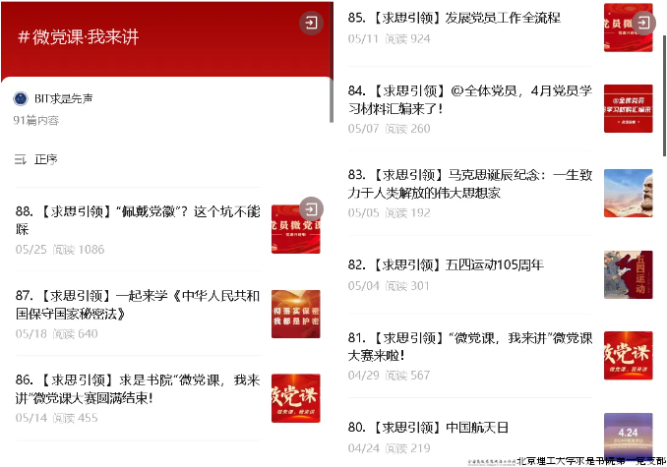
Task: Click the sort icon beside 正序
Action: [20, 160]
